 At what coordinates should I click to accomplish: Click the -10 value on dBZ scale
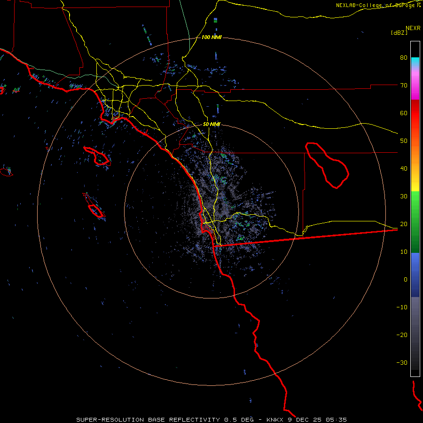click(x=402, y=307)
